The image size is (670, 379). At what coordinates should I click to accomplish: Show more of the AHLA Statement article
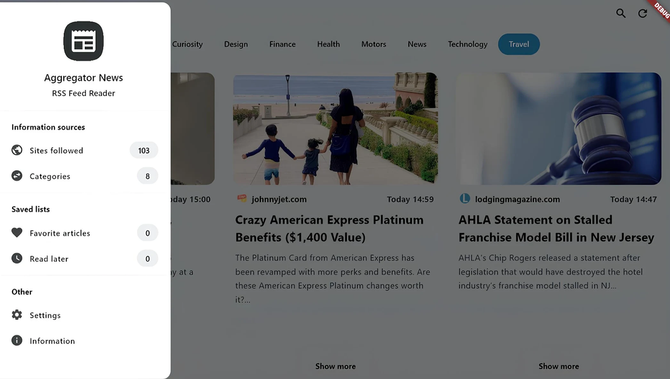tap(559, 366)
